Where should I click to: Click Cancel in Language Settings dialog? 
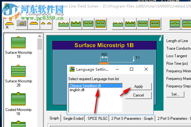pyautogui.click(x=139, y=95)
